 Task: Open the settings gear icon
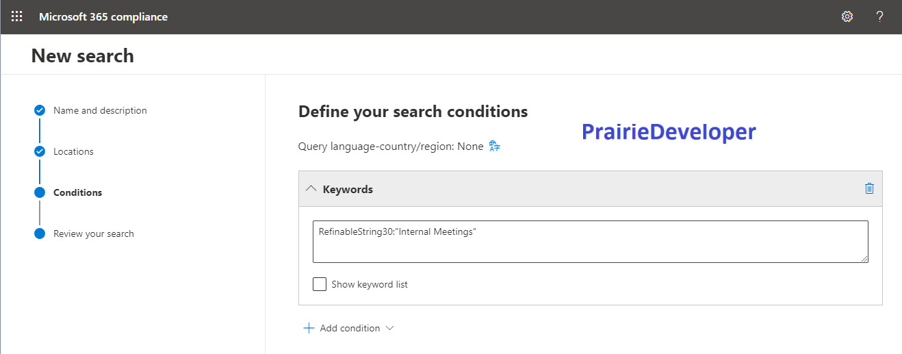(847, 16)
